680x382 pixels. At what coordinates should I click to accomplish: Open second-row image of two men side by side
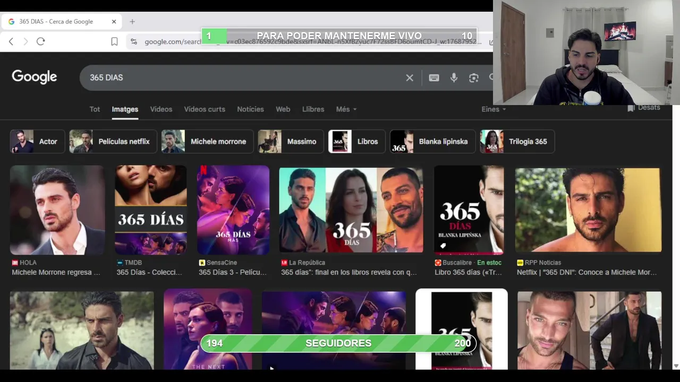coord(590,330)
